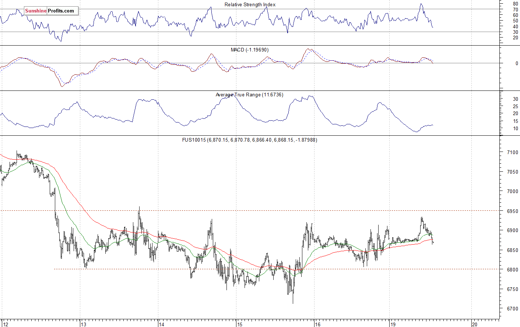
Task: Click the 7050 price axis label
Action: point(513,172)
